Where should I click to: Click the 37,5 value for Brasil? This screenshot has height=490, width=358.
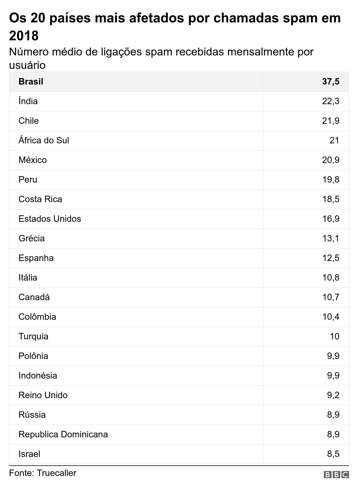click(x=331, y=81)
